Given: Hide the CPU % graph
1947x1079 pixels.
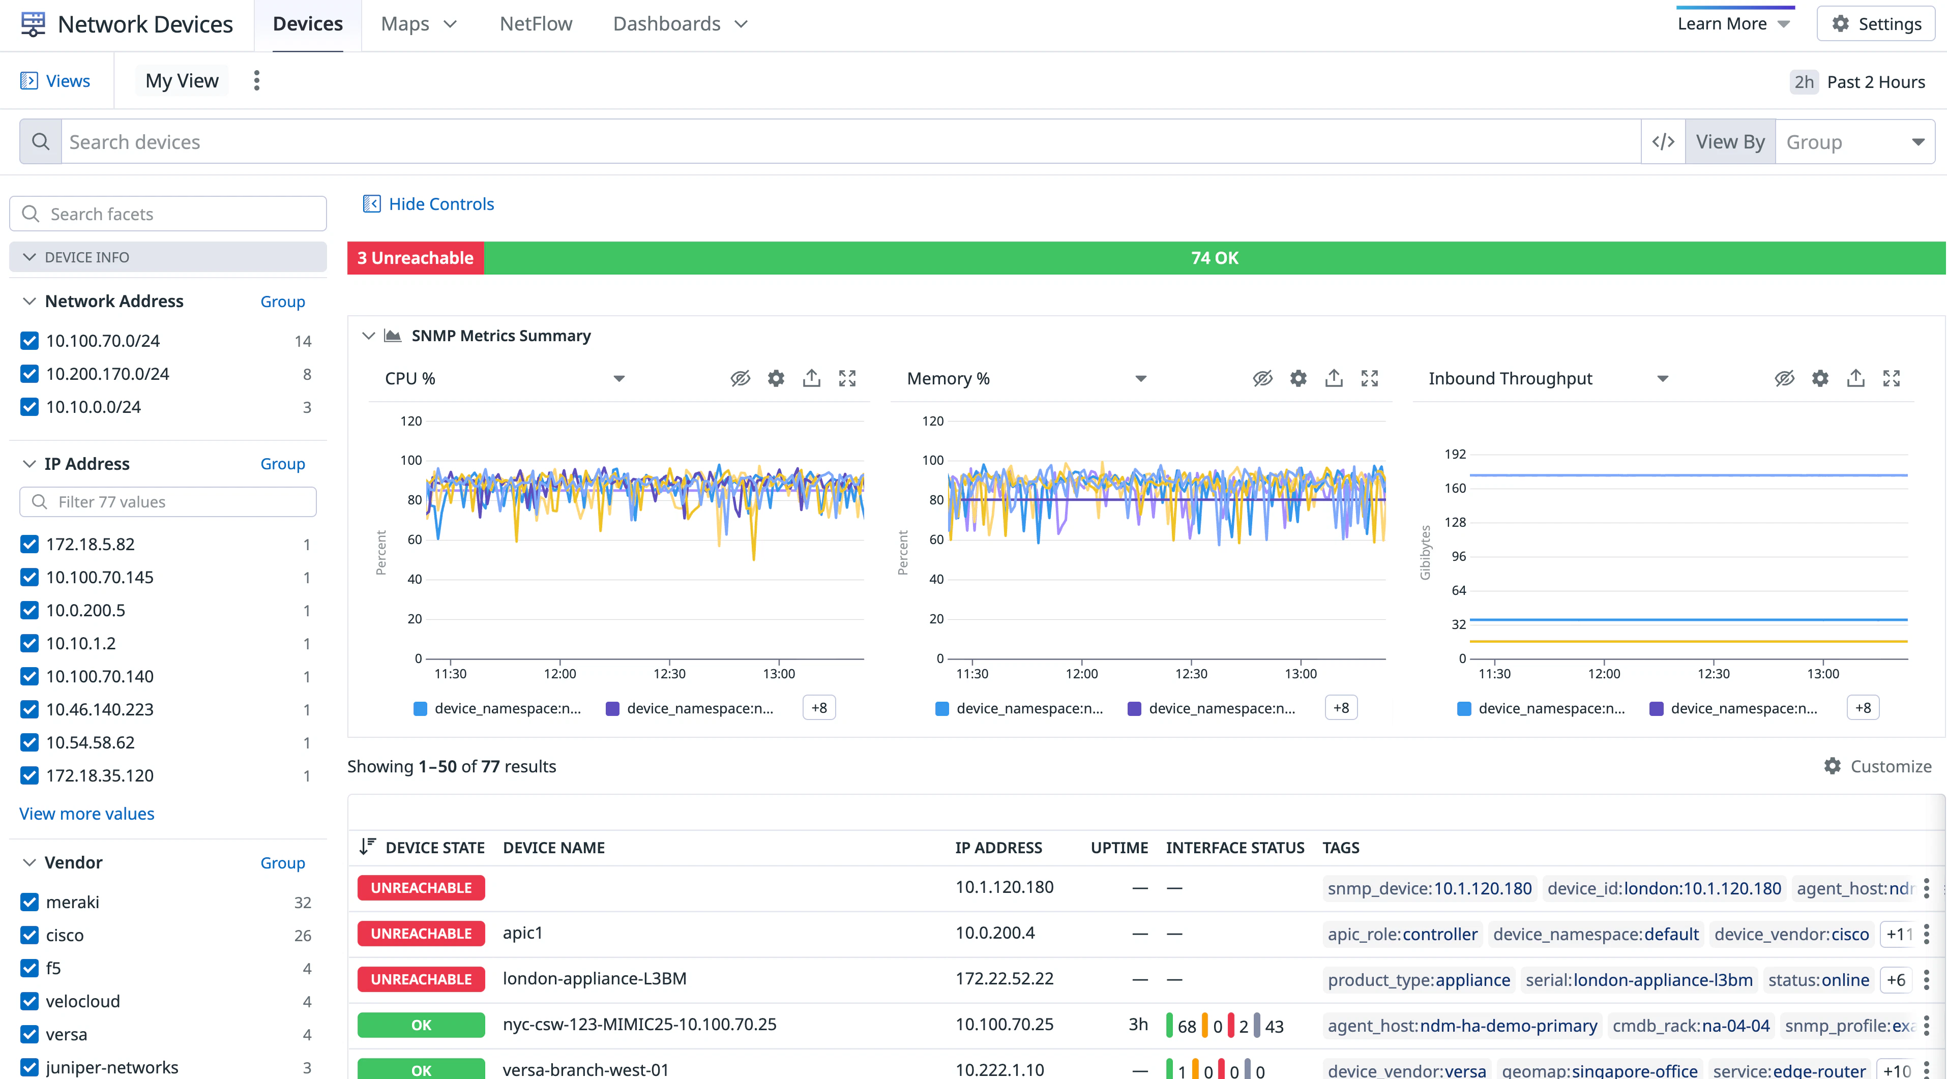Looking at the screenshot, I should (x=740, y=378).
